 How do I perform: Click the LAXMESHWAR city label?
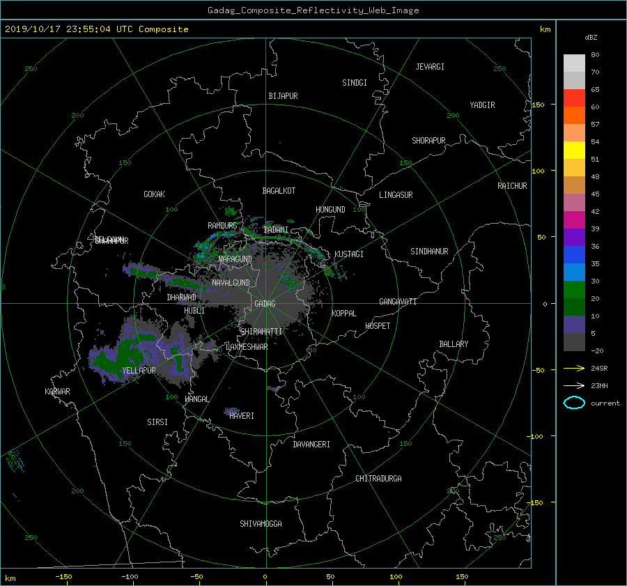coord(247,347)
